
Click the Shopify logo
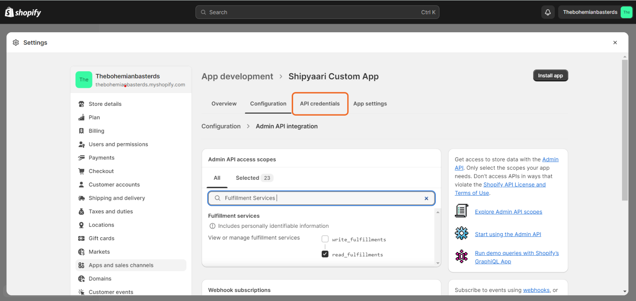23,12
